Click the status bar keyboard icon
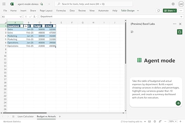This screenshot has width=185, height=123. [x=149, y=121]
